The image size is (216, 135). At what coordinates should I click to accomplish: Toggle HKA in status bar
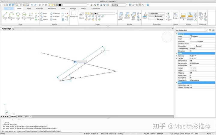(x=196, y=134)
